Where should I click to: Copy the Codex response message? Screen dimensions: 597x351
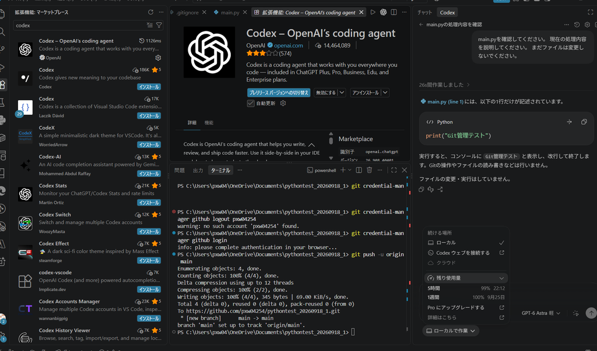(421, 189)
